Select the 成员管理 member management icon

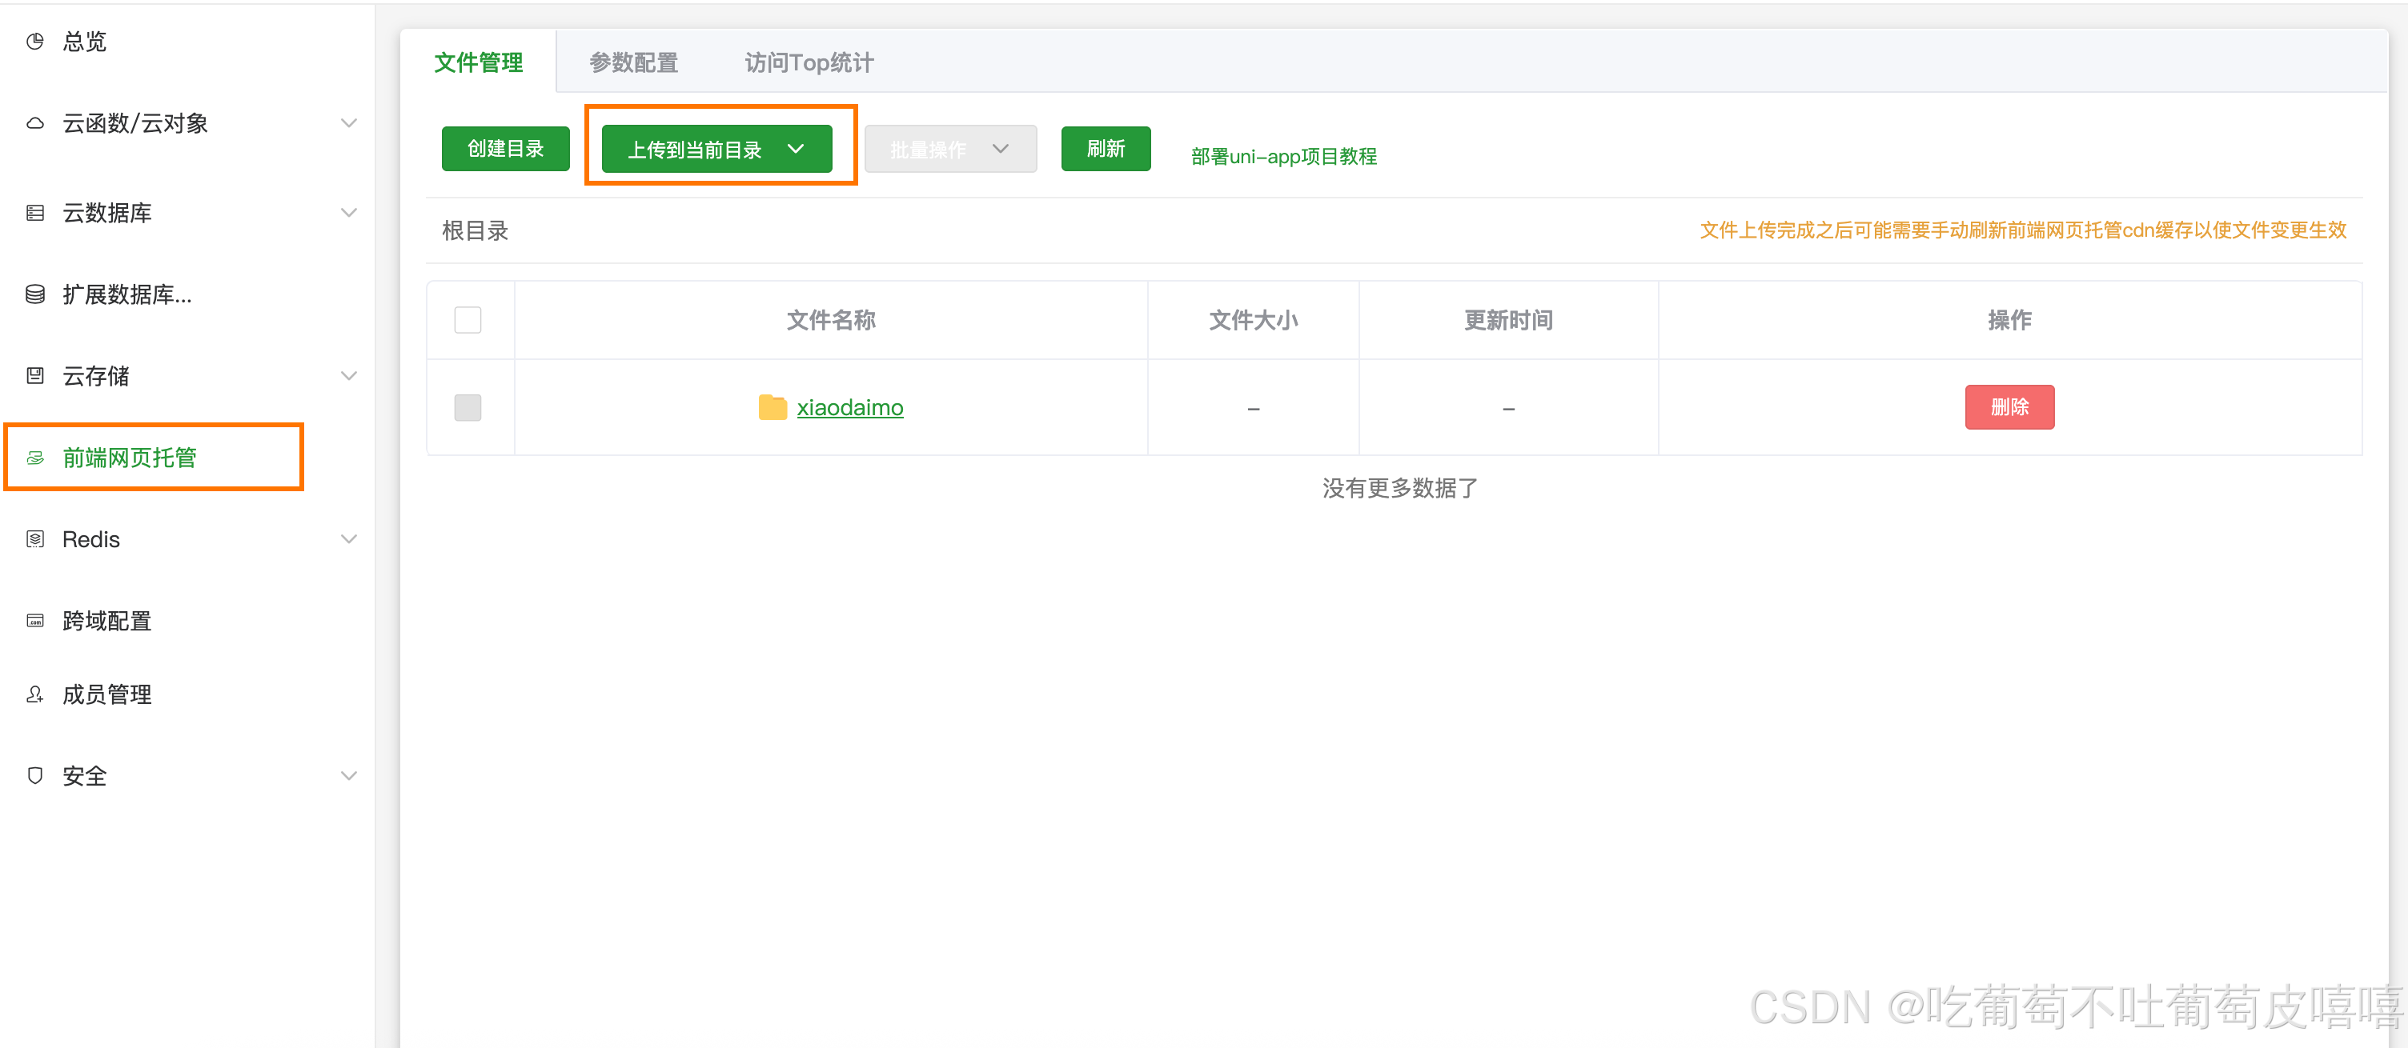pyautogui.click(x=34, y=693)
